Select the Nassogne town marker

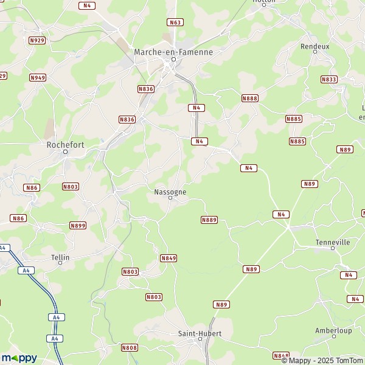click(170, 198)
